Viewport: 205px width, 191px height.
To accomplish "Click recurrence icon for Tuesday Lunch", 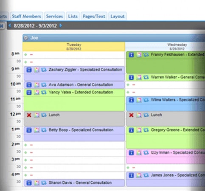I will (44, 115).
